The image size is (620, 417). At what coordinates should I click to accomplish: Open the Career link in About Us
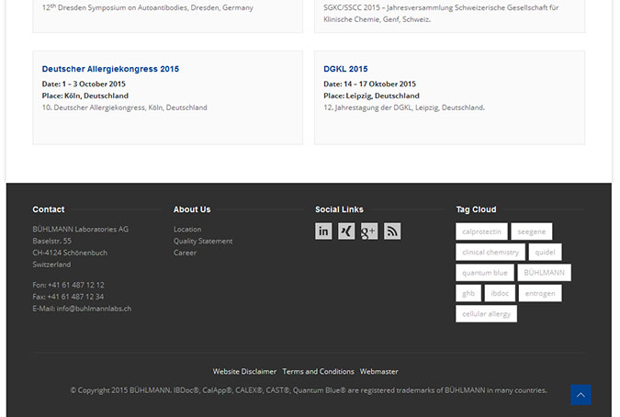(x=185, y=253)
